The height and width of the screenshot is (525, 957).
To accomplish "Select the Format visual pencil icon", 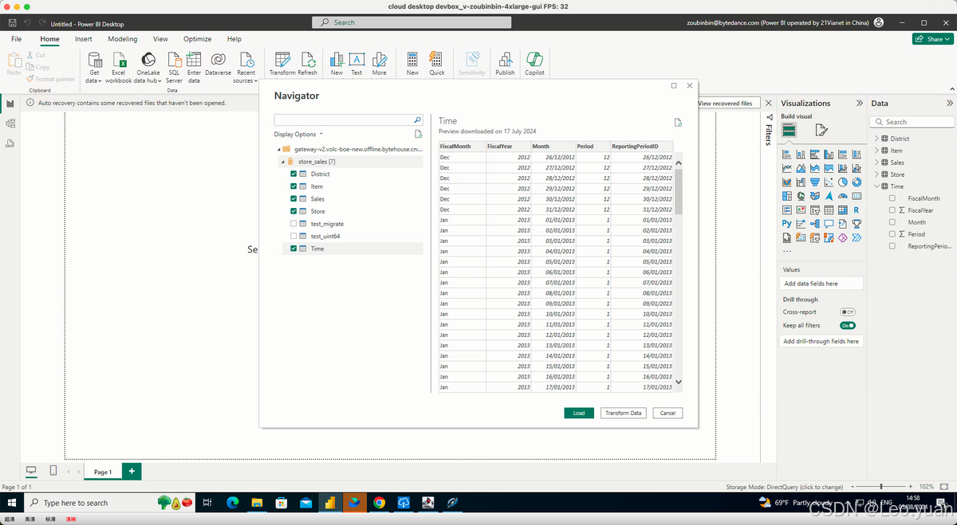I will click(x=821, y=130).
